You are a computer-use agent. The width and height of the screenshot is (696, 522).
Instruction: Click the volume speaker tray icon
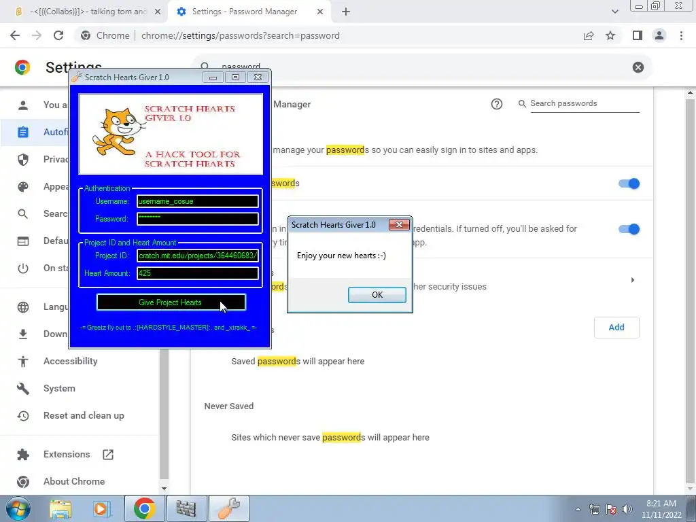[627, 509]
